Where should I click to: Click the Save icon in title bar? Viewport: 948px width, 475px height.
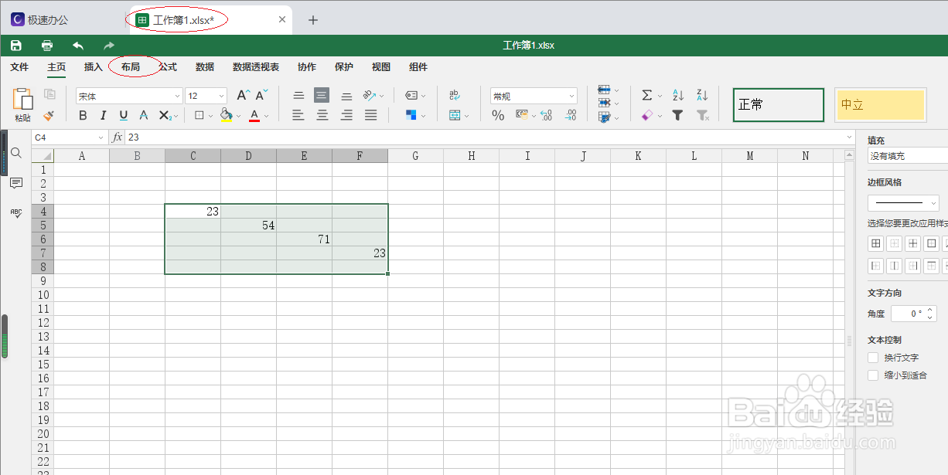click(x=15, y=46)
